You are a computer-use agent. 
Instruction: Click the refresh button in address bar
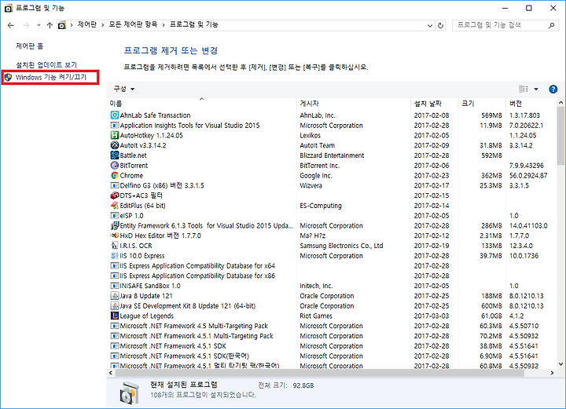click(440, 25)
